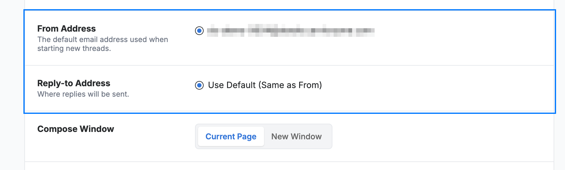Click the 'starting new threads' description line

point(74,48)
